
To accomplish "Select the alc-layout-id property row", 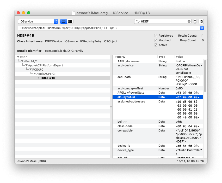I will [x=158, y=97].
